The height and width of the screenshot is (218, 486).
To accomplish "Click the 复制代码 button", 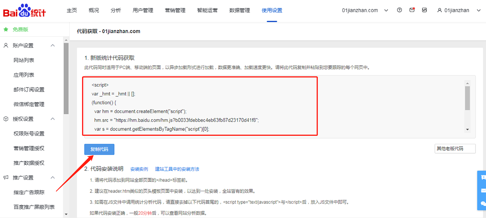I will click(99, 149).
